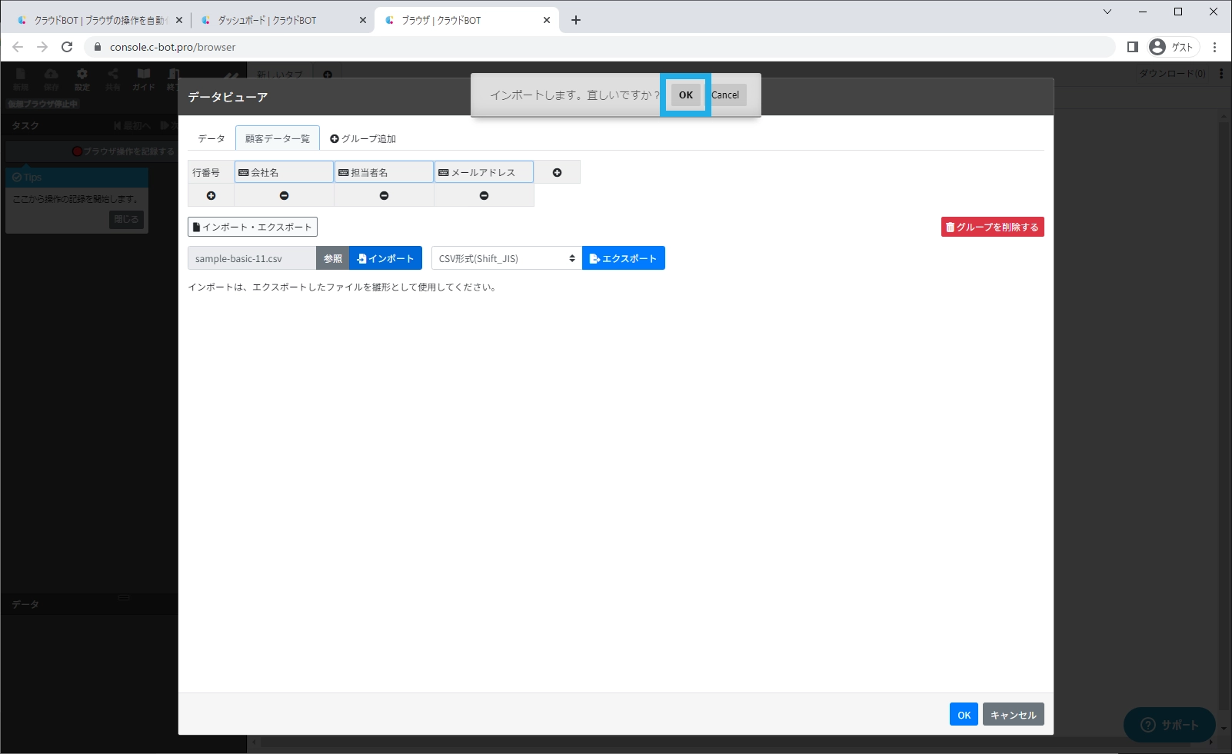Add a new row with plus icon
Screen dimensions: 1232x754
tap(211, 195)
